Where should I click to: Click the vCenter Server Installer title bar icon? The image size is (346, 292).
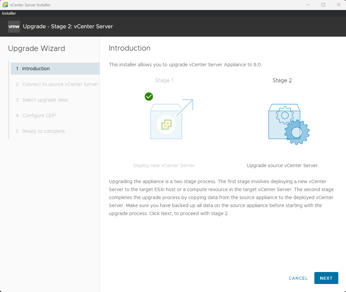tap(5, 5)
